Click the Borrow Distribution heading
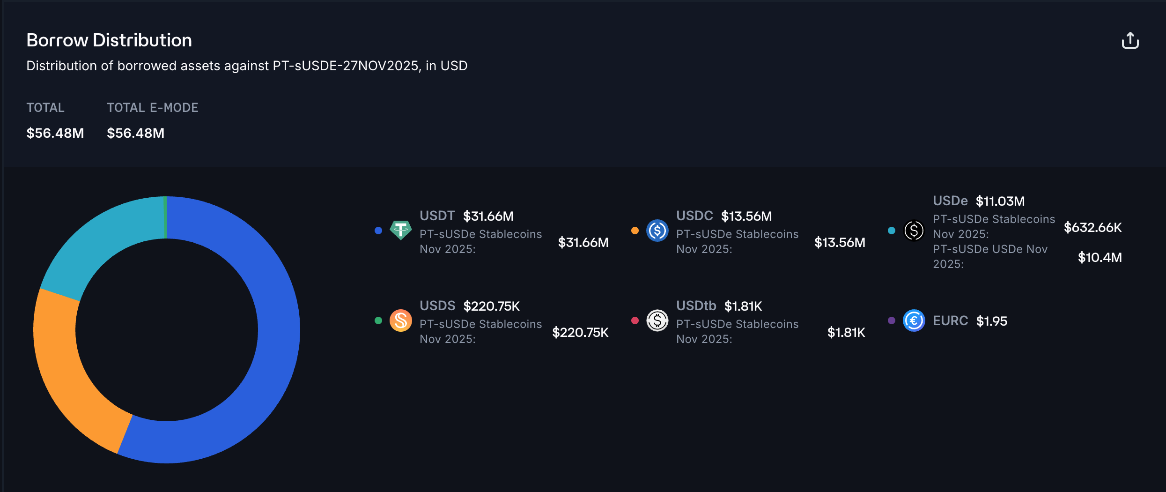The height and width of the screenshot is (492, 1166). (109, 40)
